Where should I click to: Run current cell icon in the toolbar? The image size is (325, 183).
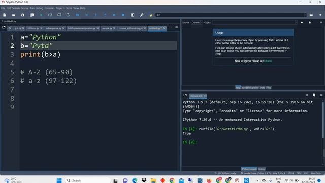[x=50, y=15]
